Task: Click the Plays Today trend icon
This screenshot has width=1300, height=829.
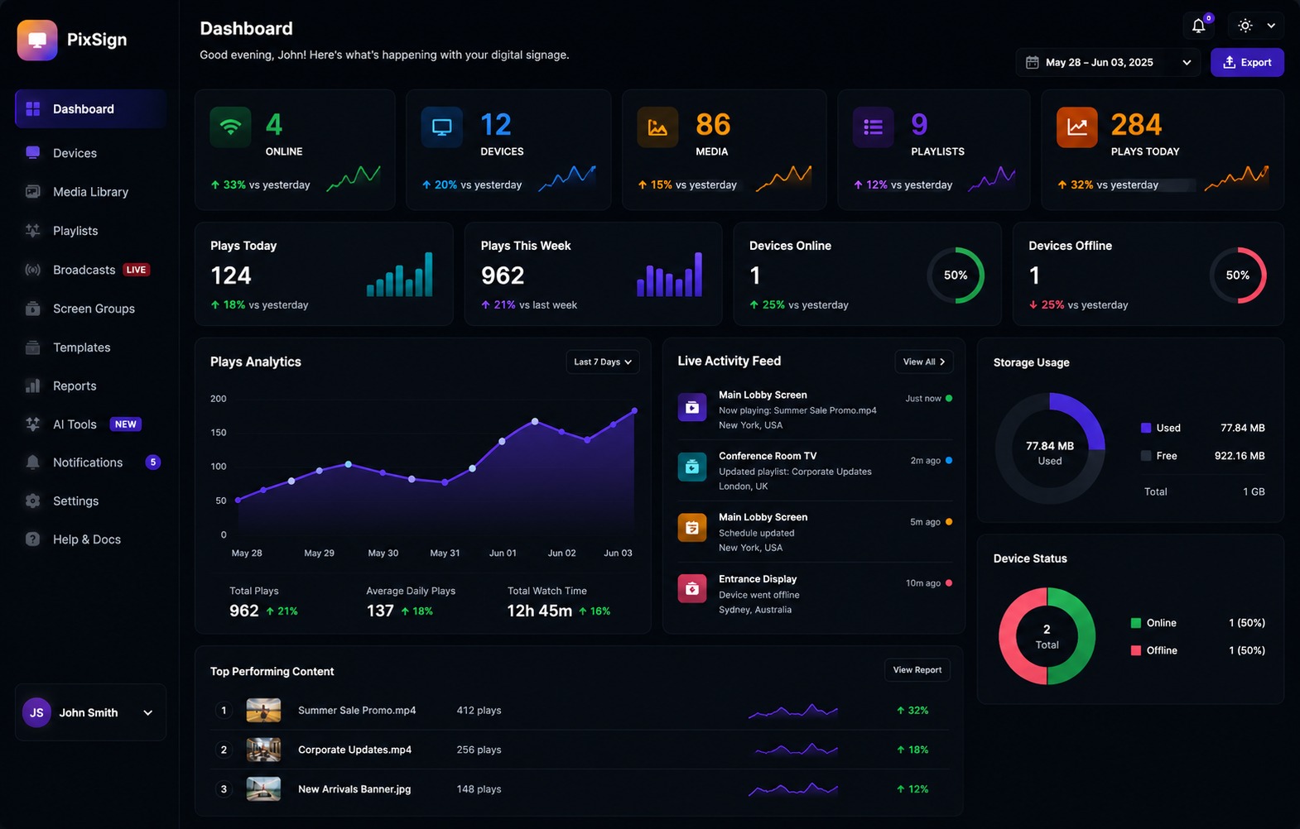Action: coord(1077,127)
